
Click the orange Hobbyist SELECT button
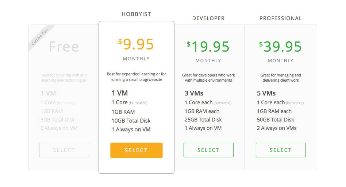point(136,150)
